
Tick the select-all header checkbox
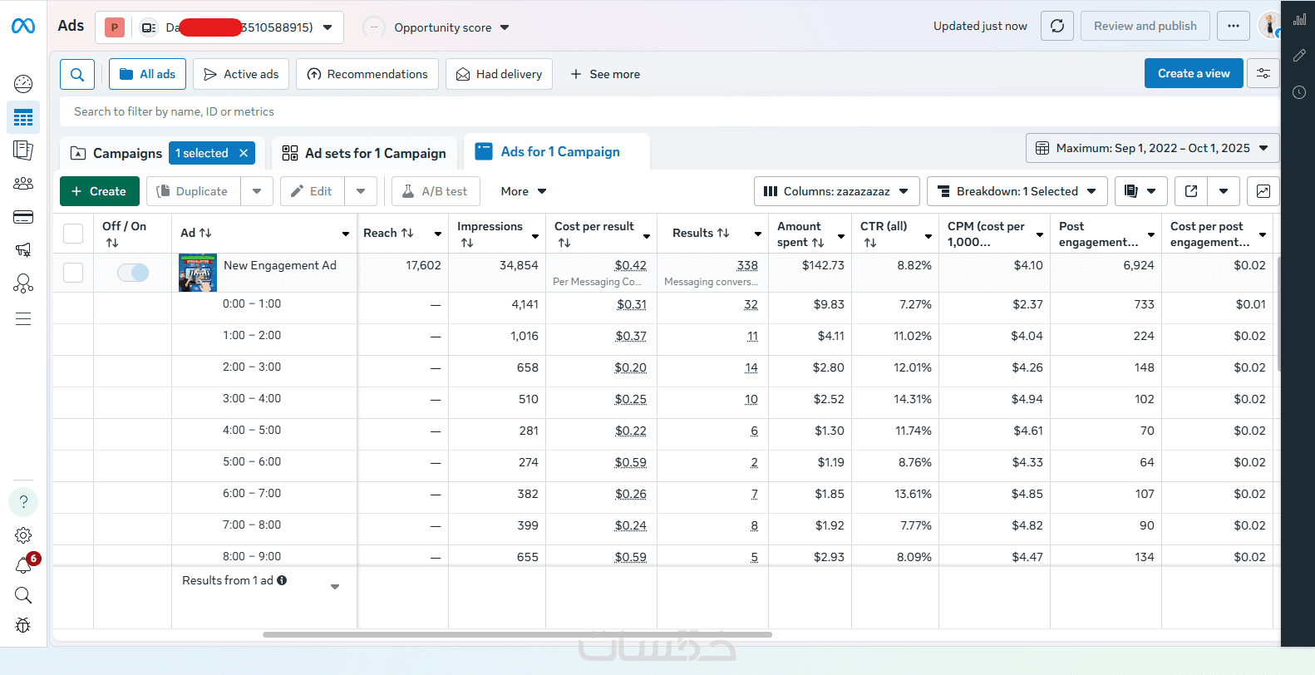pyautogui.click(x=73, y=234)
